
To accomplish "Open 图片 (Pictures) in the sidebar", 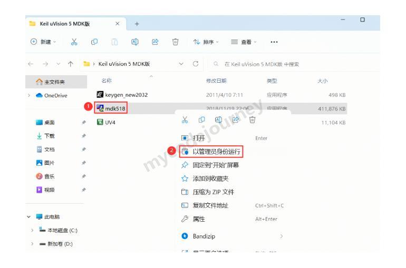I will click(x=49, y=163).
